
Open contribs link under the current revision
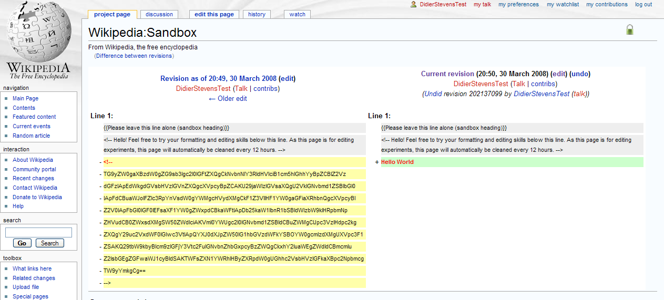point(543,84)
